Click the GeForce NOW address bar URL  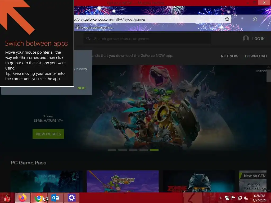[110, 19]
